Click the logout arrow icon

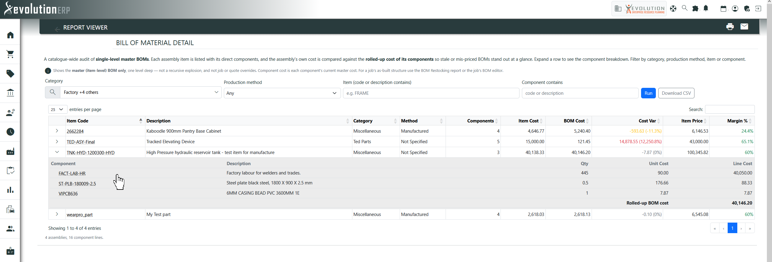[x=758, y=8]
